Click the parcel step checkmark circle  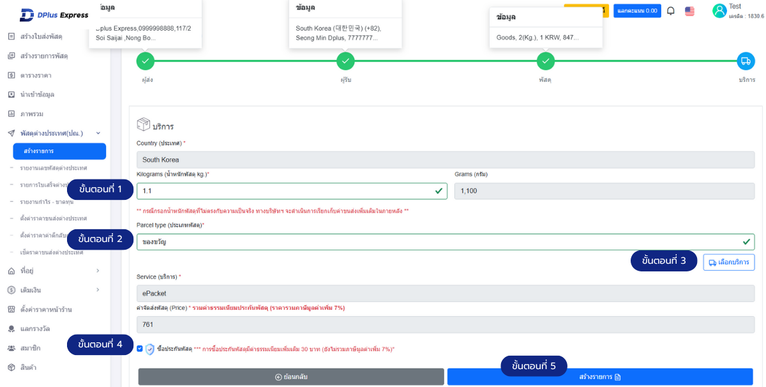point(545,61)
